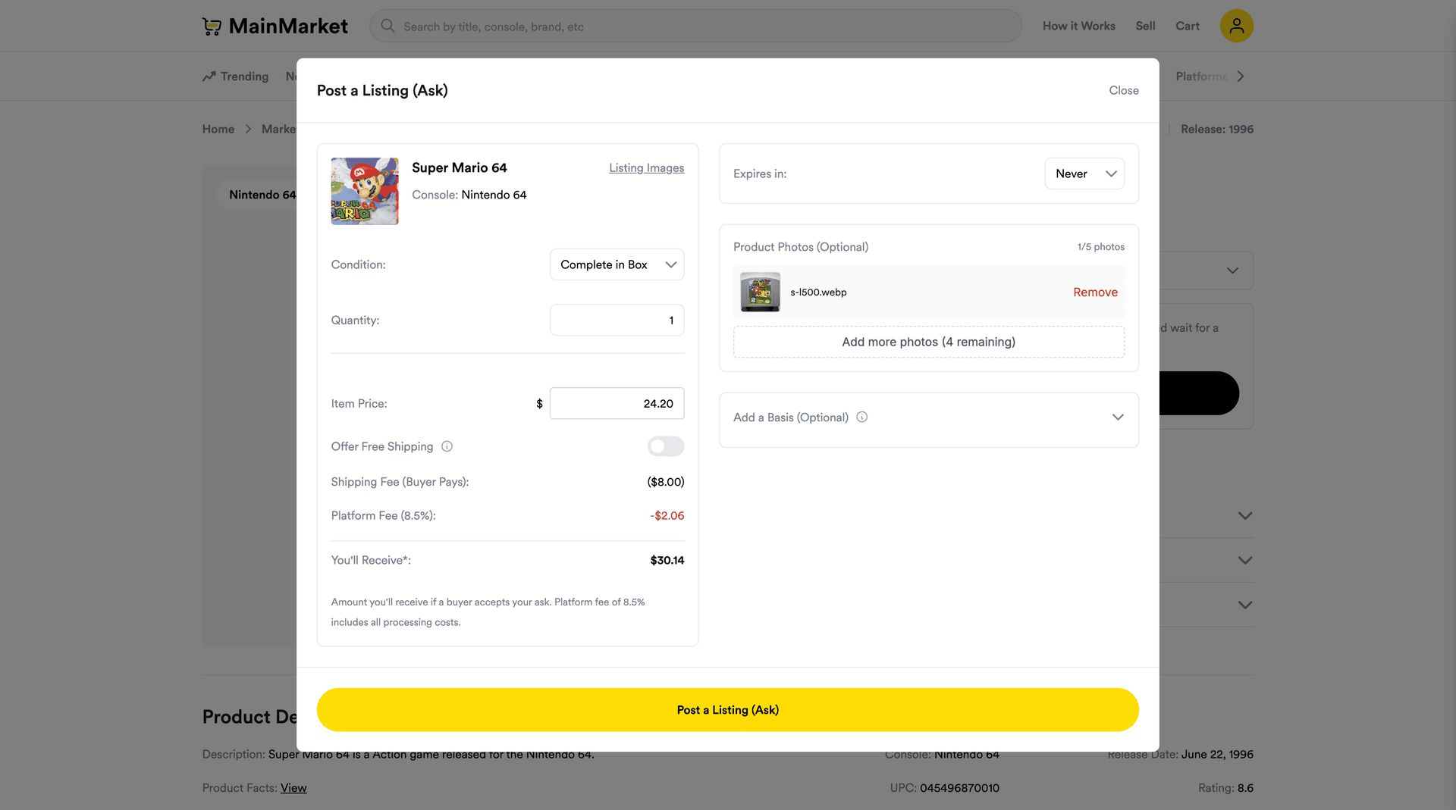Select the Sell menu item

click(1145, 26)
